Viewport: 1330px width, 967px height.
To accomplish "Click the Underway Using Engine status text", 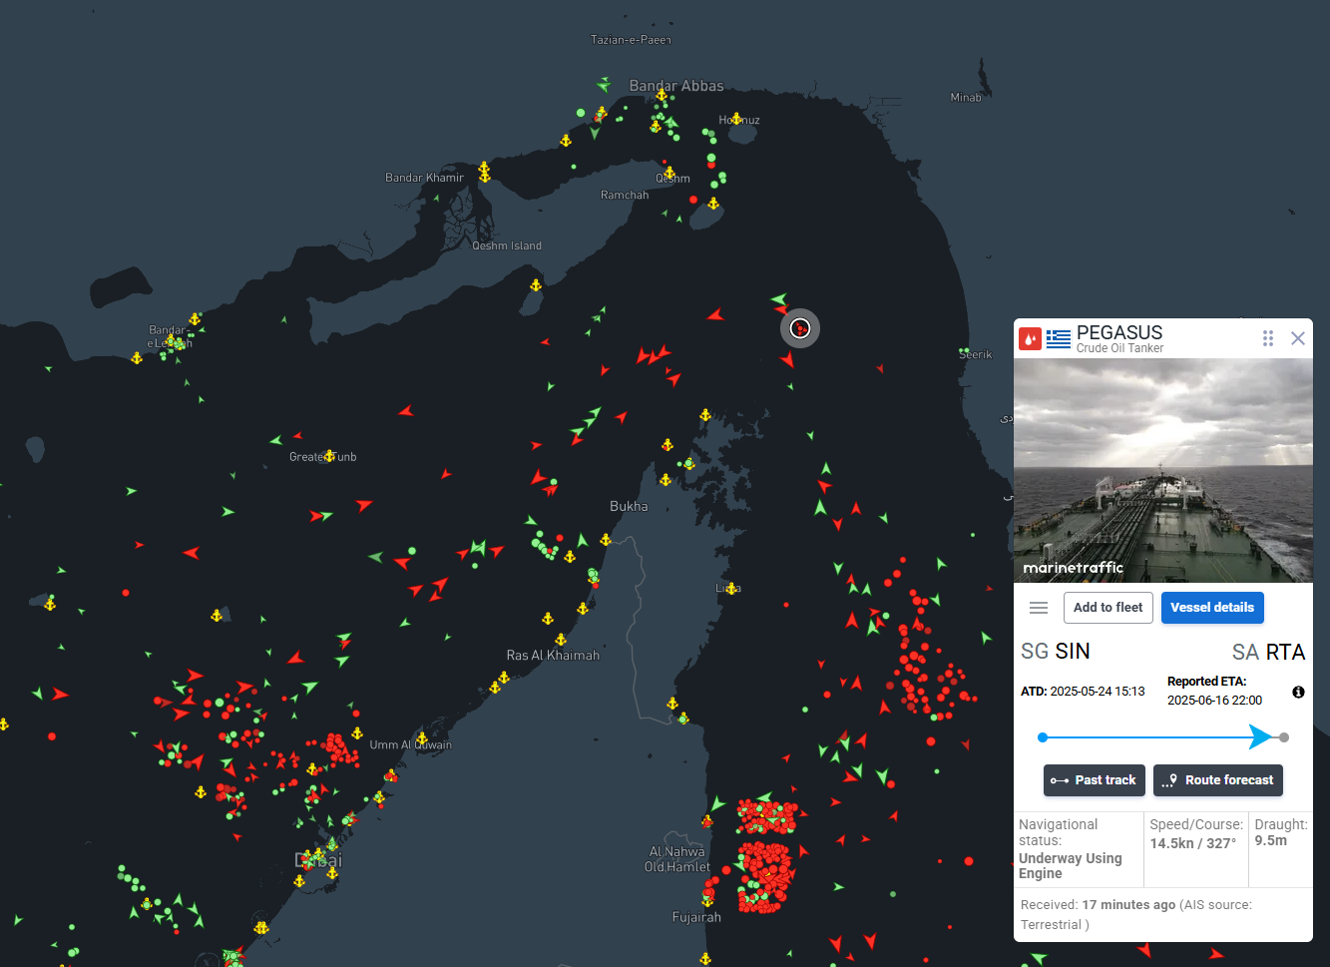I will coord(1070,865).
